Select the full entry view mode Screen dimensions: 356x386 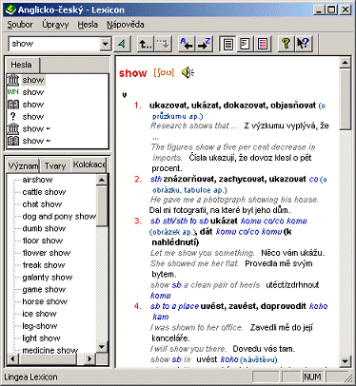[228, 44]
